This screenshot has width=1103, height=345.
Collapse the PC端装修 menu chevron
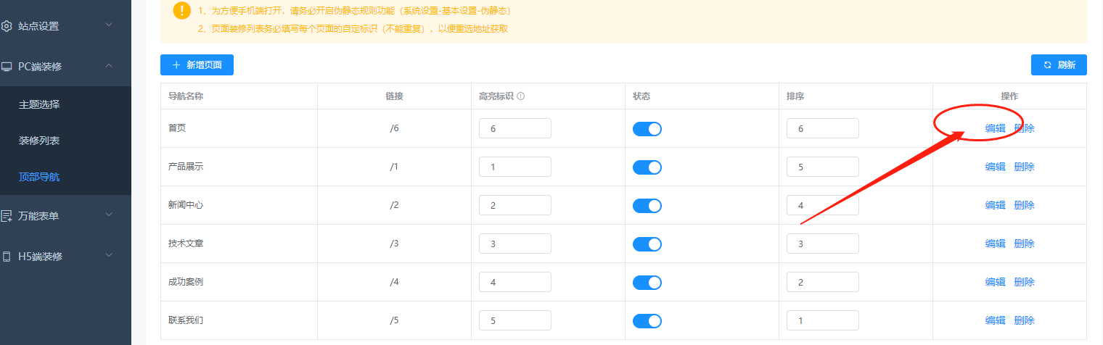(x=109, y=66)
